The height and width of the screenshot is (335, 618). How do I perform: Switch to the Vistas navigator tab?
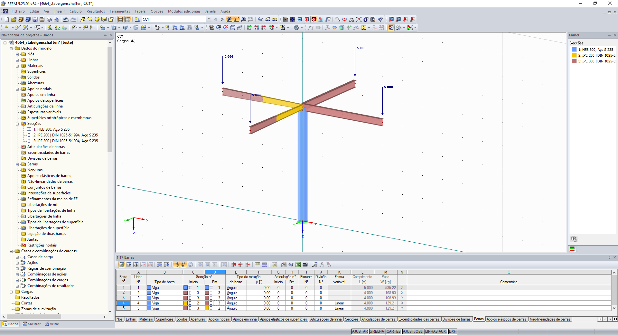(x=52, y=324)
